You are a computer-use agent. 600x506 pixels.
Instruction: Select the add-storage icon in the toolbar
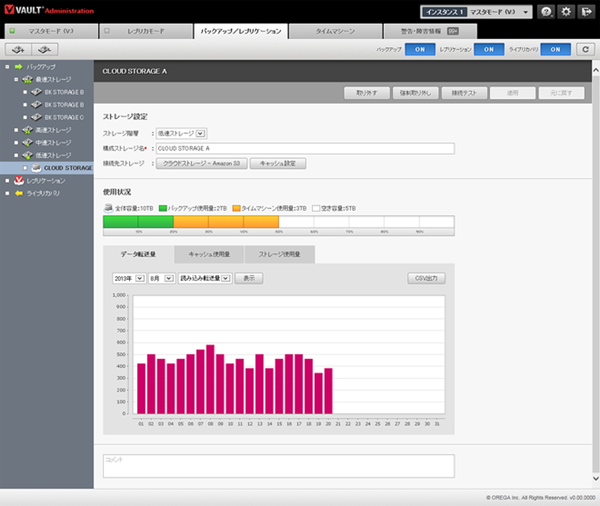click(x=17, y=49)
